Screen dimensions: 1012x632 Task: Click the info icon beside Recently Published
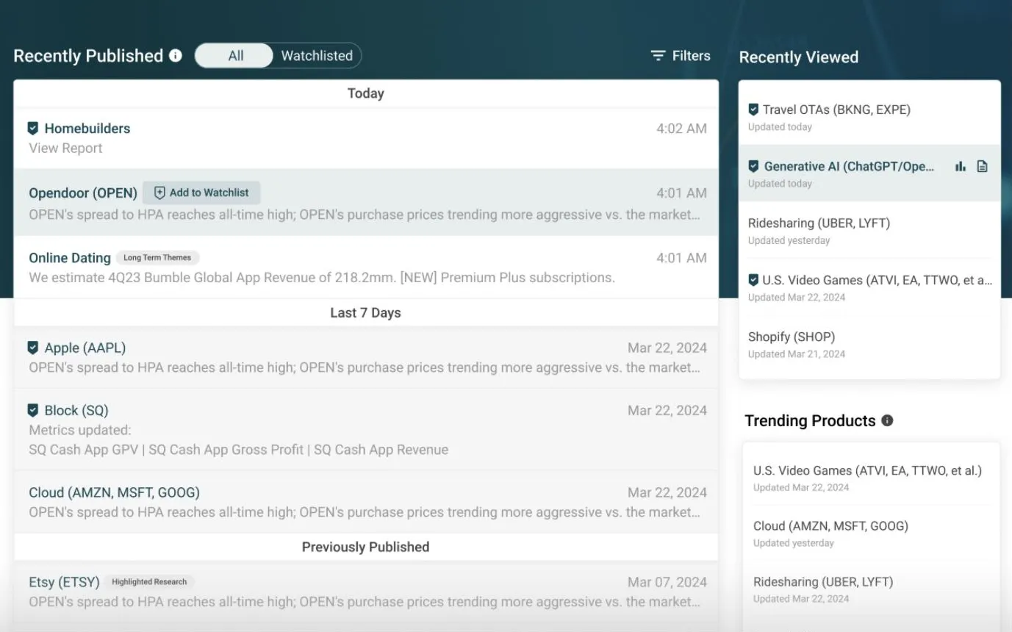coord(176,55)
